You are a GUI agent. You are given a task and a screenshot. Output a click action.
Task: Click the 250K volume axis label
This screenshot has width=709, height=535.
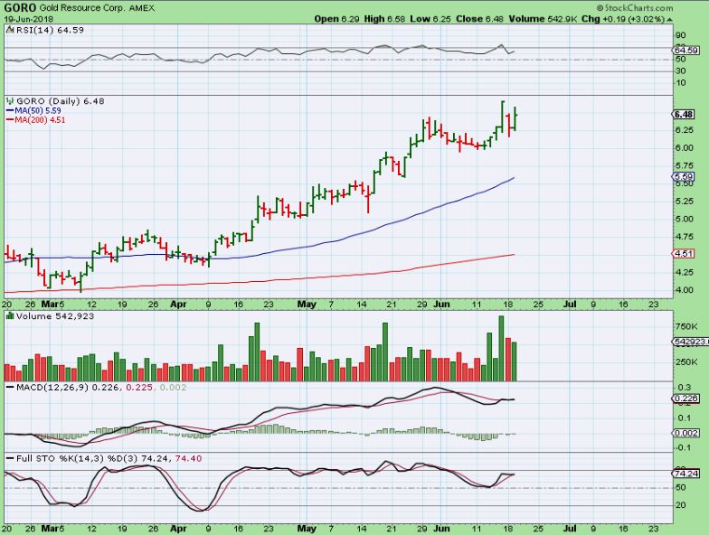coord(685,362)
